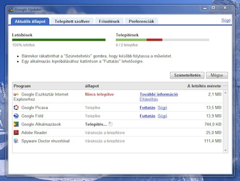The width and height of the screenshot is (240, 181).
Task: Select the Preferenciák tab
Action: (141, 21)
